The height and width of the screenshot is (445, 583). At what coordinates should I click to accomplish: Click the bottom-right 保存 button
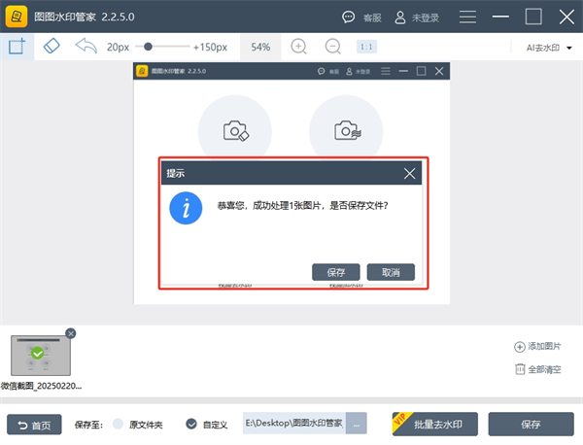[x=531, y=425]
